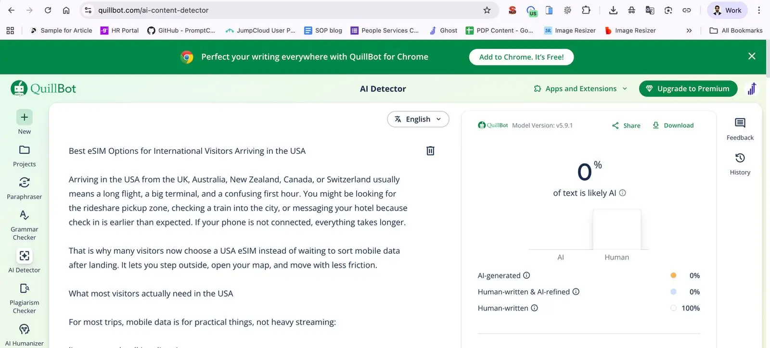Share the AI detection report
The image size is (770, 348).
coord(626,125)
